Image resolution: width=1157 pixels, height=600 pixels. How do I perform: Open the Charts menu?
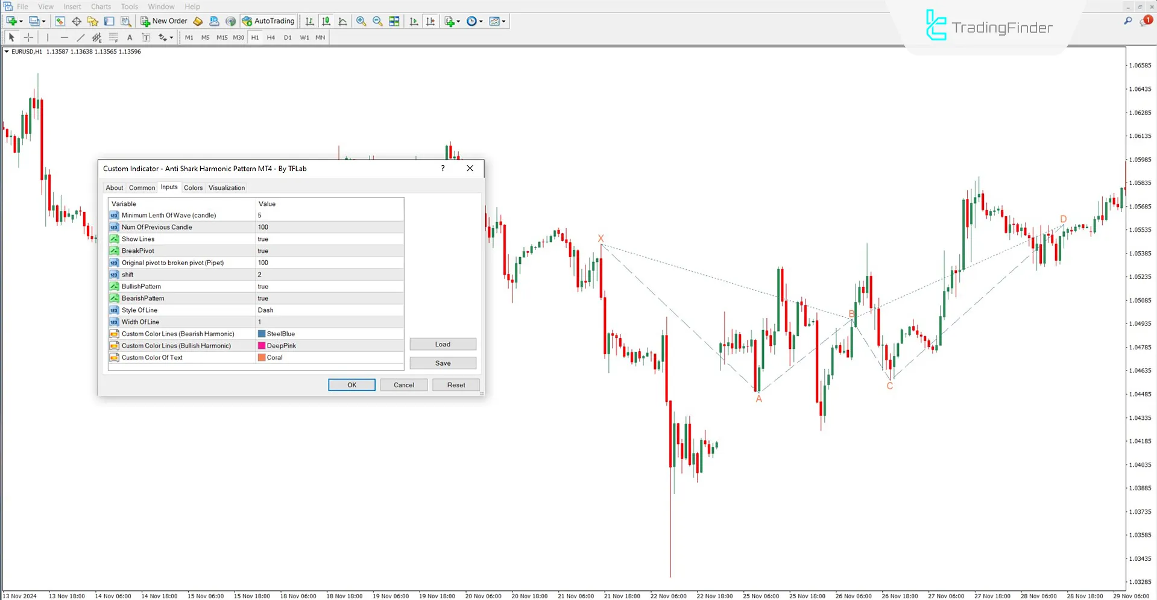pos(100,7)
